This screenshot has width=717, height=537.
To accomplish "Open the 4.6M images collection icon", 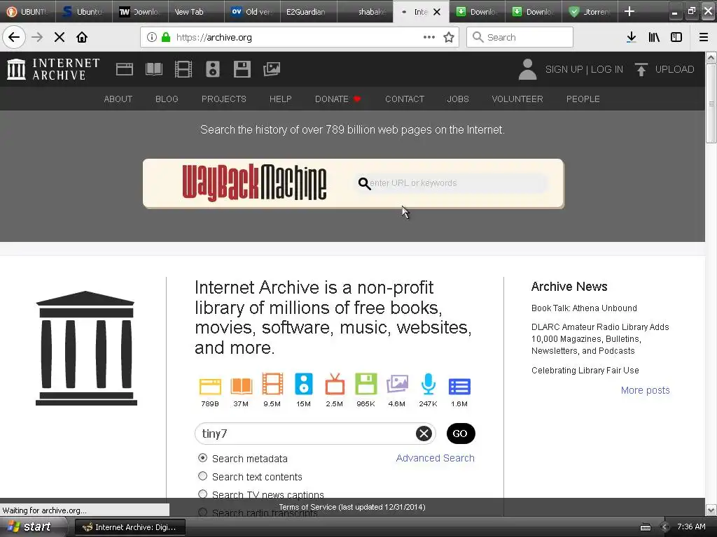I will [x=397, y=384].
